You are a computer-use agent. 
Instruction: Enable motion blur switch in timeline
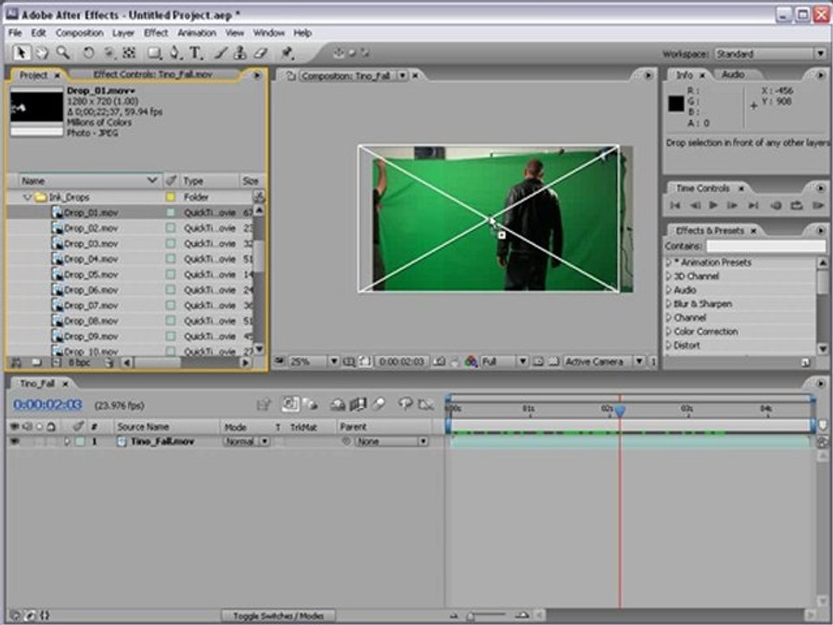379,405
